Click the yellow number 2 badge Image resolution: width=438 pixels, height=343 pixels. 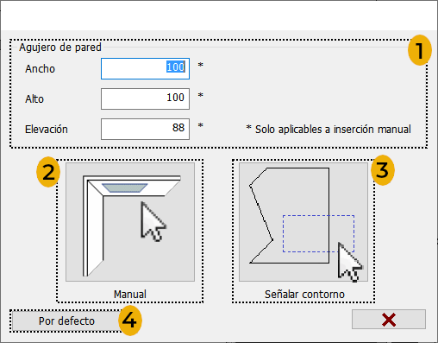[x=48, y=172]
